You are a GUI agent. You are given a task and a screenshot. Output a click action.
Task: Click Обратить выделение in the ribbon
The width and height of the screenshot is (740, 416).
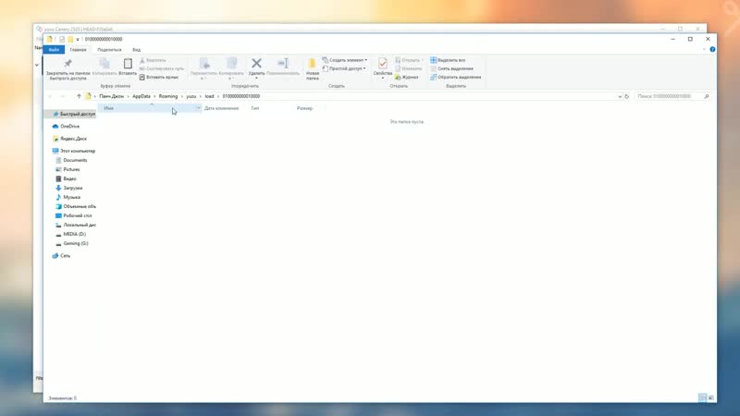pyautogui.click(x=455, y=77)
